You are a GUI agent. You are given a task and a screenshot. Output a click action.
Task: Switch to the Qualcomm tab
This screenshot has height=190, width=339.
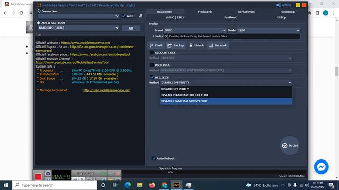click(165, 12)
